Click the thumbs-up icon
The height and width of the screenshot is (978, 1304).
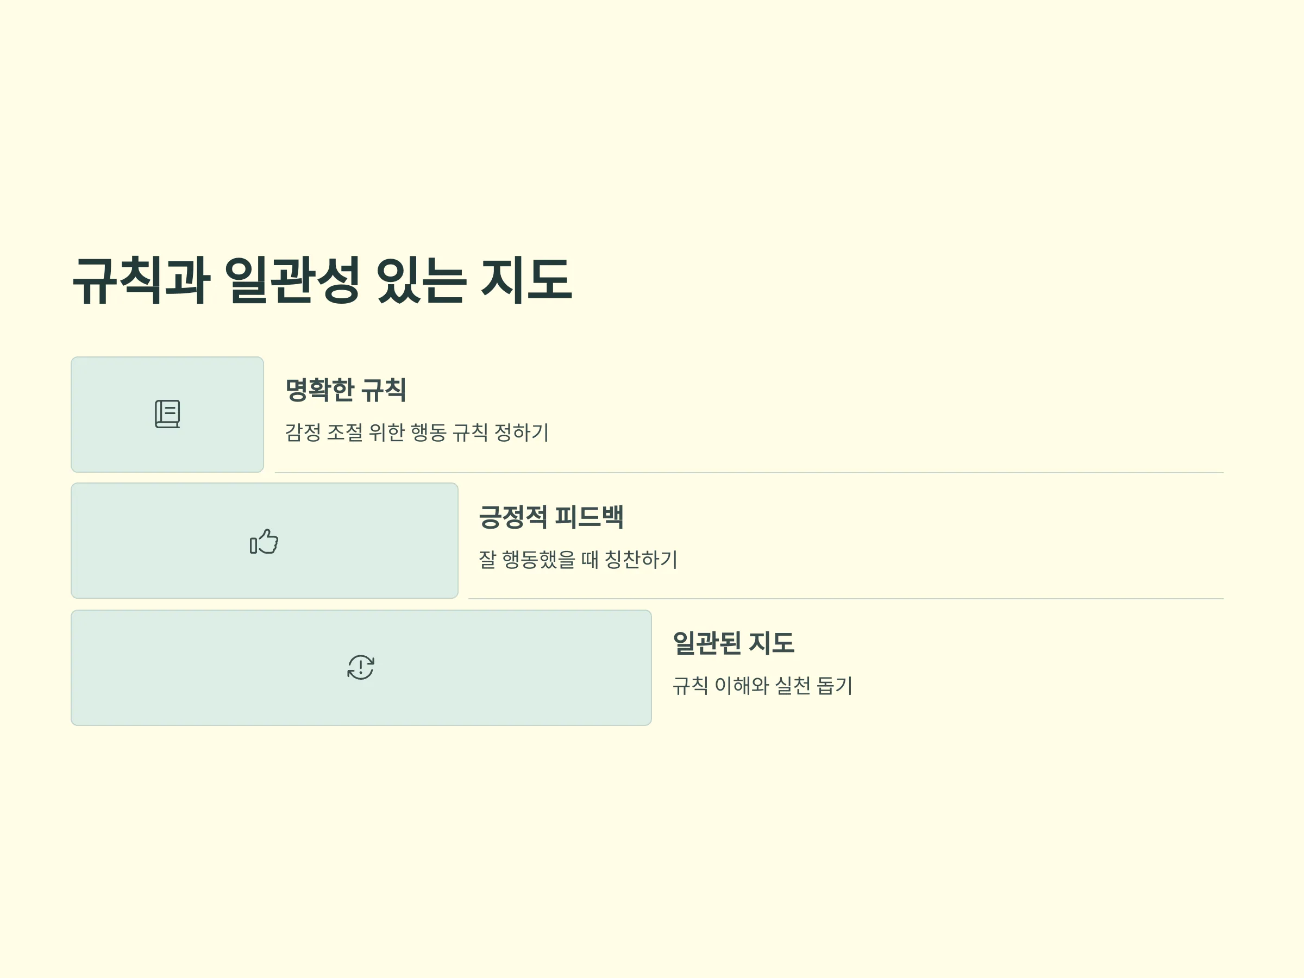pos(264,541)
